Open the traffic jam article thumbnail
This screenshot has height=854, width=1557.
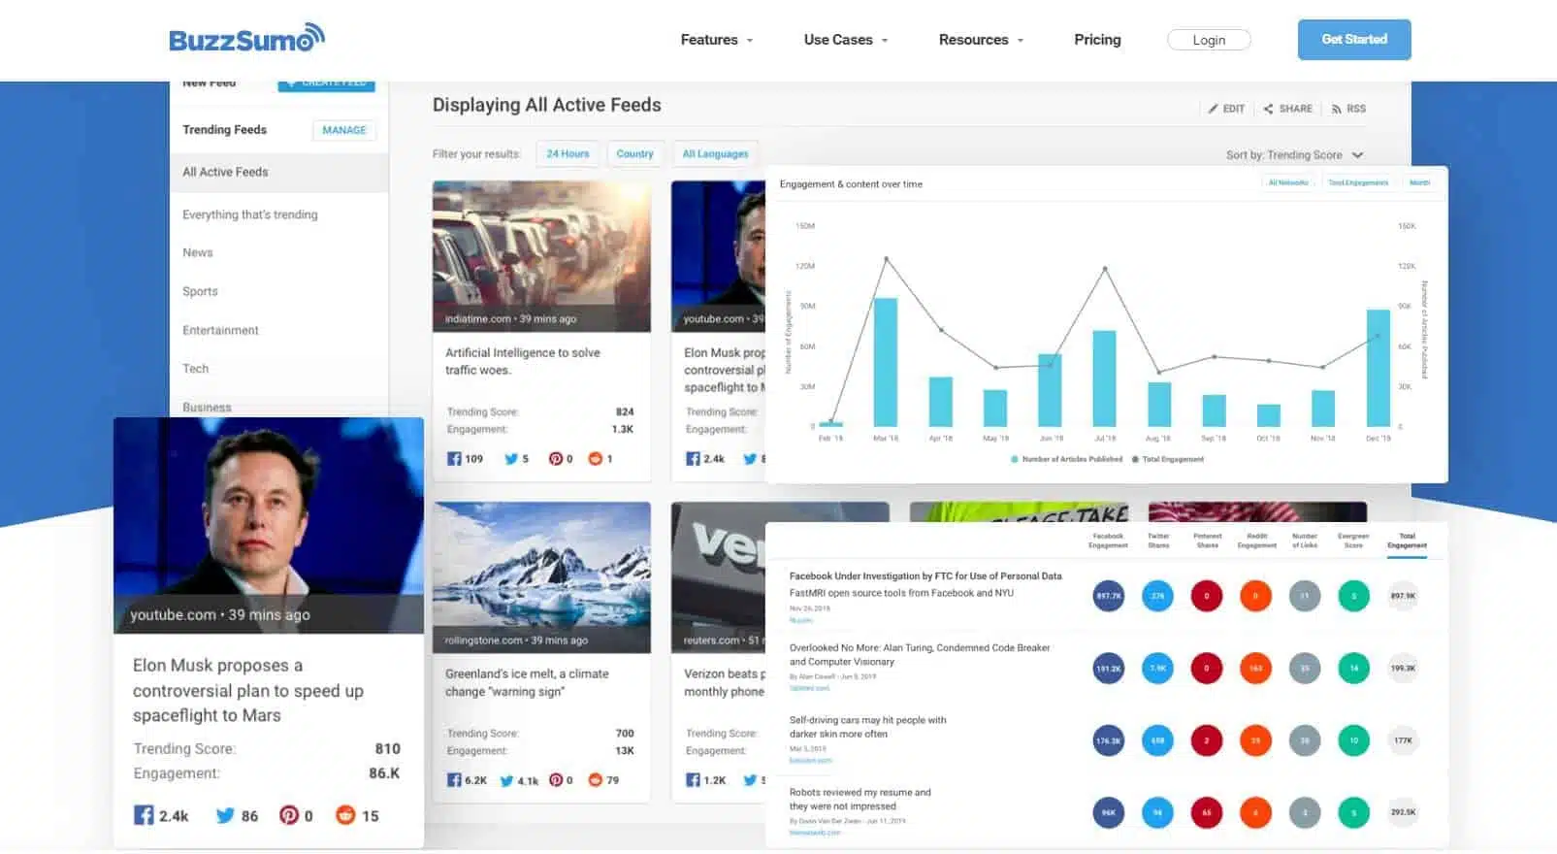tap(541, 256)
